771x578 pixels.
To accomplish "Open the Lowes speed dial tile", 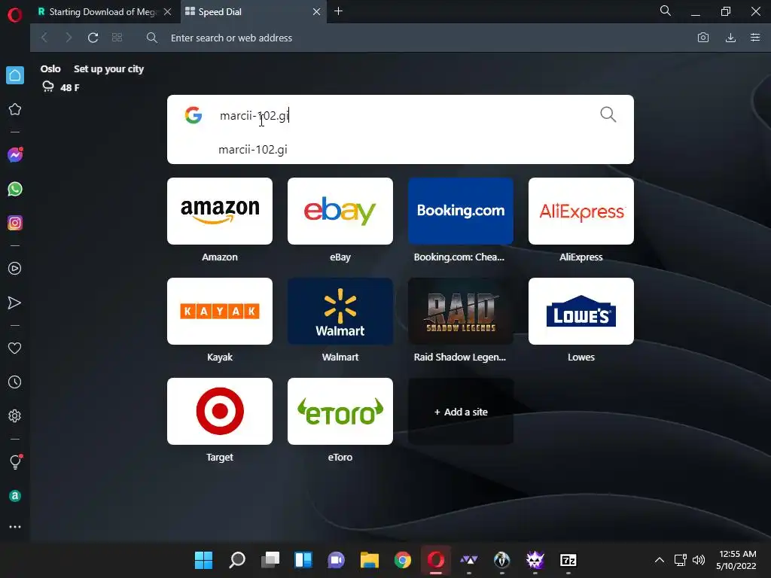I will [581, 311].
